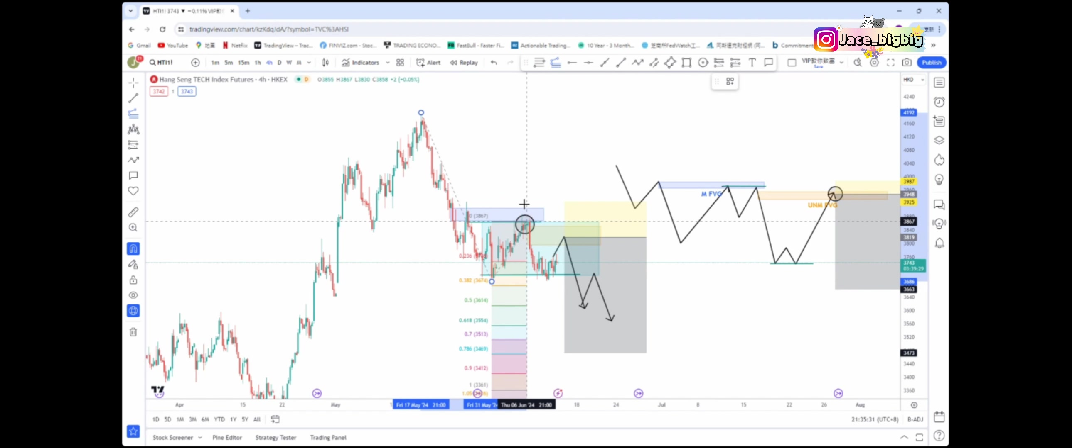This screenshot has height=448, width=1072.
Task: Open the Trading Panel tab
Action: coord(328,437)
